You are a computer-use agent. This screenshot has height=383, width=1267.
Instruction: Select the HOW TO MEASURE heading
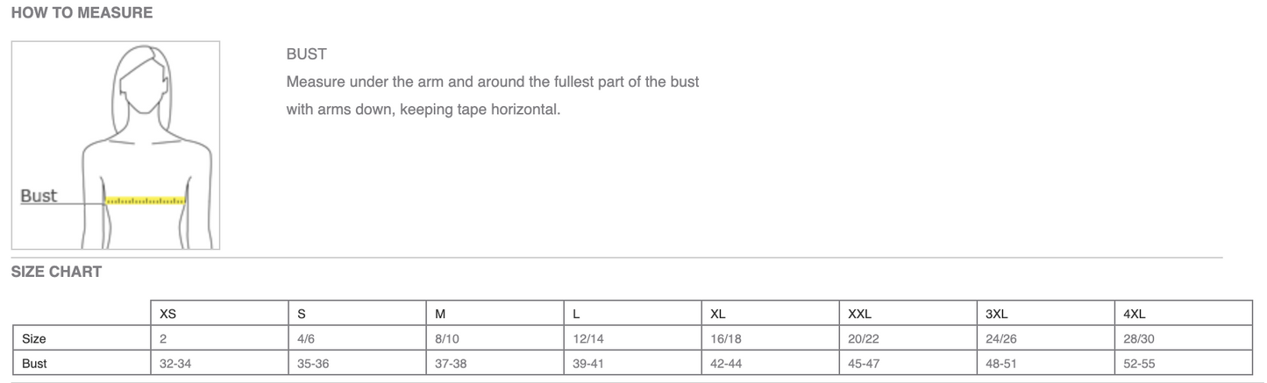[x=82, y=13]
